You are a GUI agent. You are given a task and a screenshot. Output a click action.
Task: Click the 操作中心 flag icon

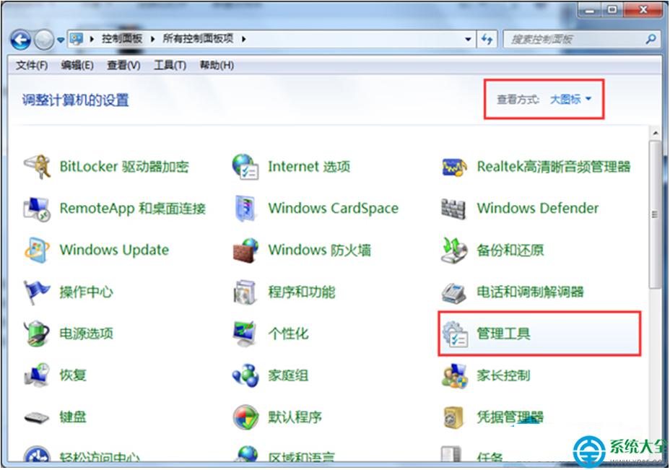click(x=36, y=292)
